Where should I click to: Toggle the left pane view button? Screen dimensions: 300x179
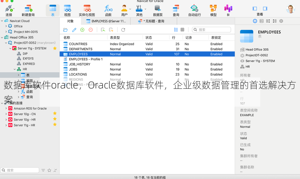(x=255, y=8)
